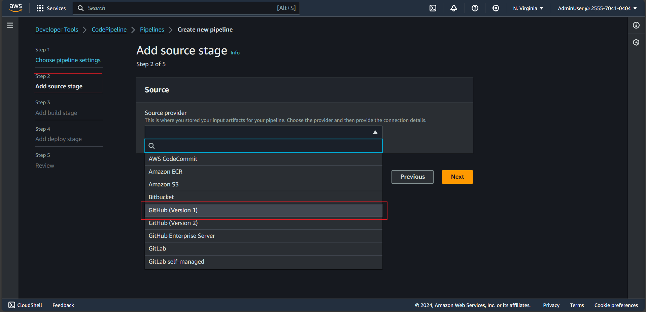Open Choose pipeline settings step
Image resolution: width=646 pixels, height=312 pixels.
tap(68, 60)
